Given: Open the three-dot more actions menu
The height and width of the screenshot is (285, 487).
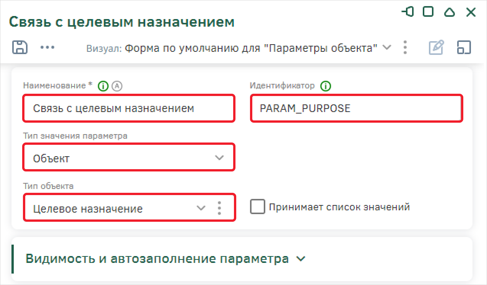Looking at the screenshot, I should click(47, 47).
